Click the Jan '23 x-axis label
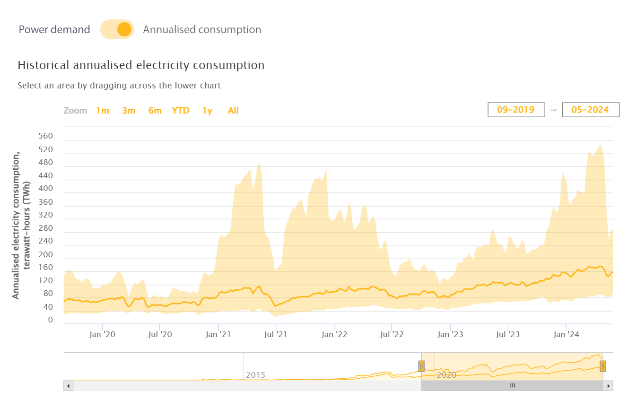627x400 pixels. tap(450, 335)
